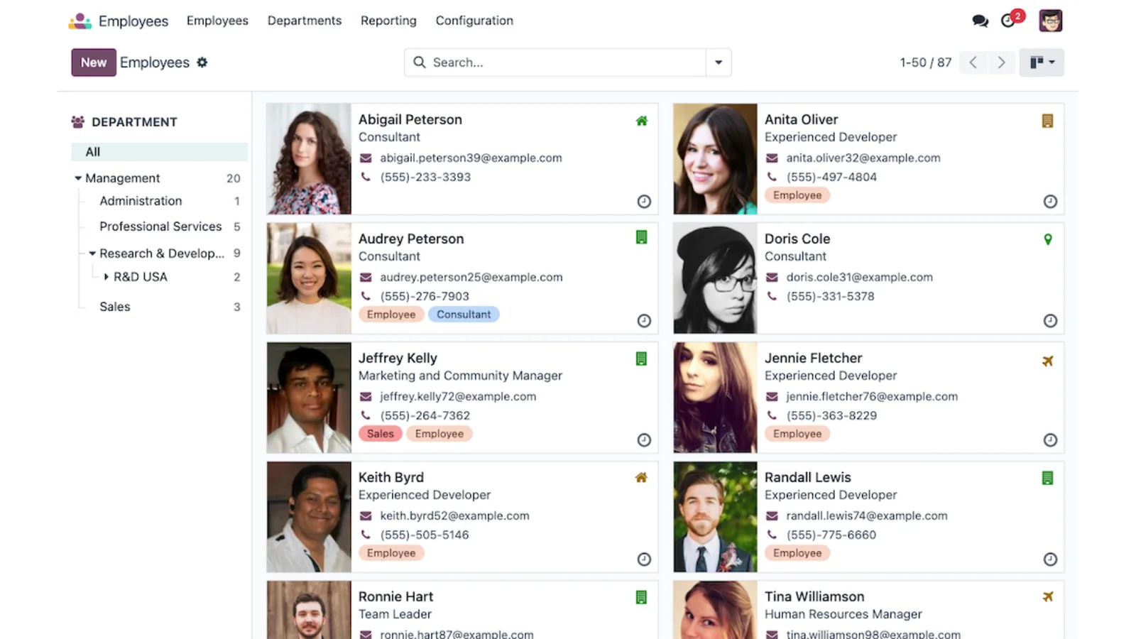Filter by Professional Services department
The image size is (1136, 639).
point(160,226)
